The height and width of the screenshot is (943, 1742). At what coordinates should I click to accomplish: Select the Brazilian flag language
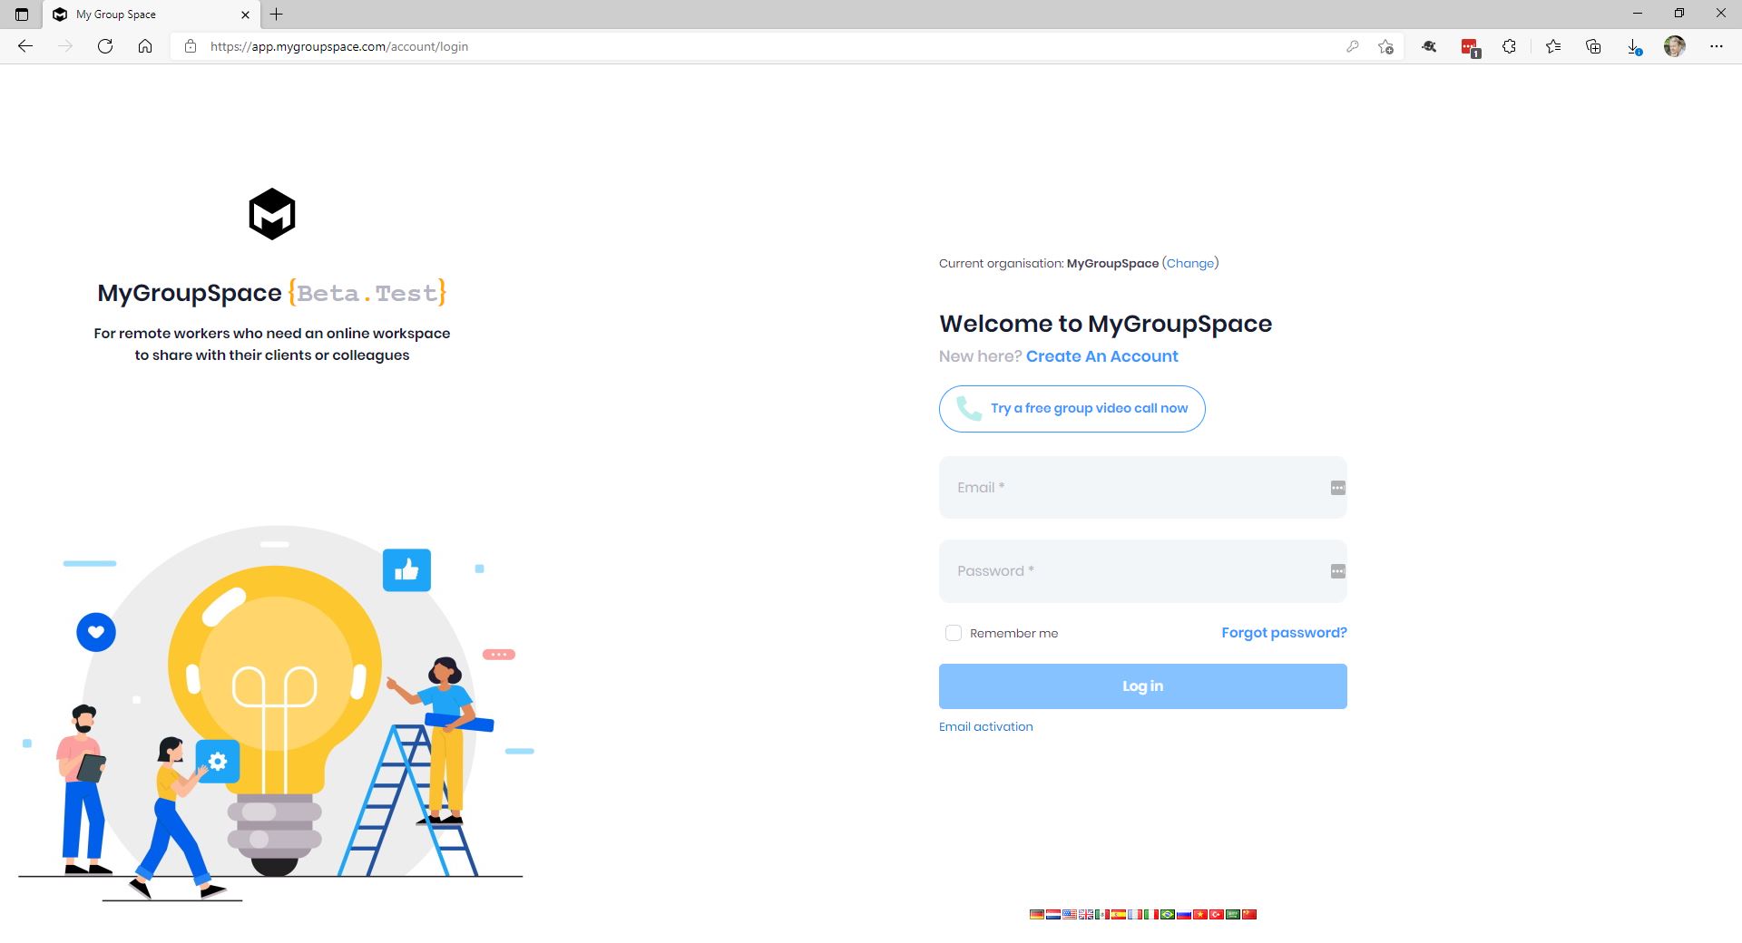coord(1168,914)
